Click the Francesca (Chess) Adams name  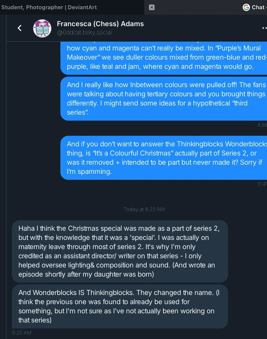[100, 24]
